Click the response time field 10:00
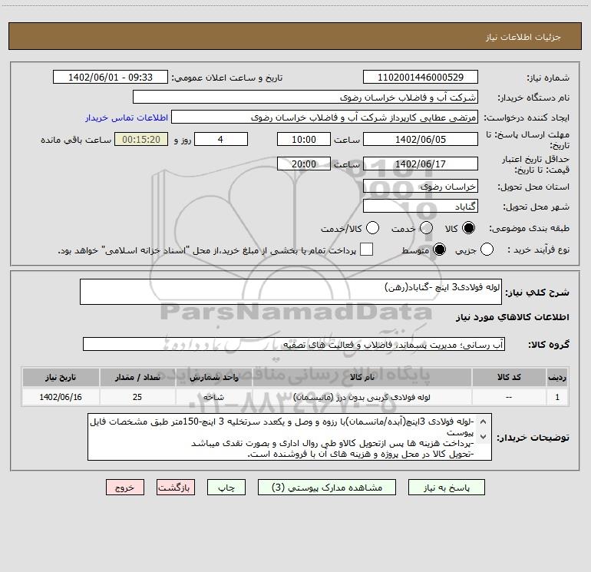This screenshot has width=591, height=572. (304, 139)
